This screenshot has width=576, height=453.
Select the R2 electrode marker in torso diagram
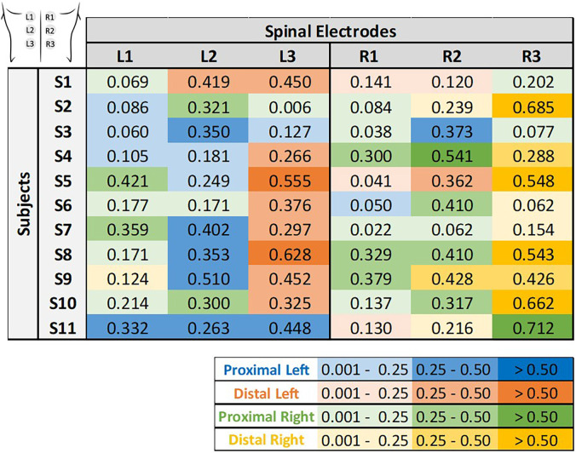(x=49, y=31)
